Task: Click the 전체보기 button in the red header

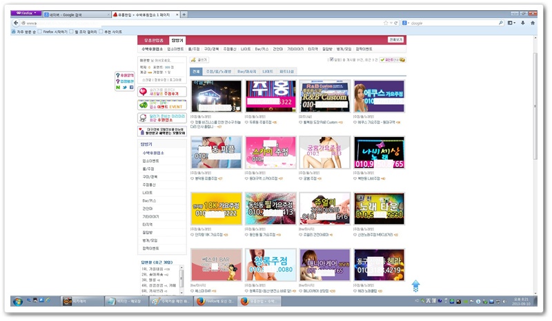Action: pos(396,40)
